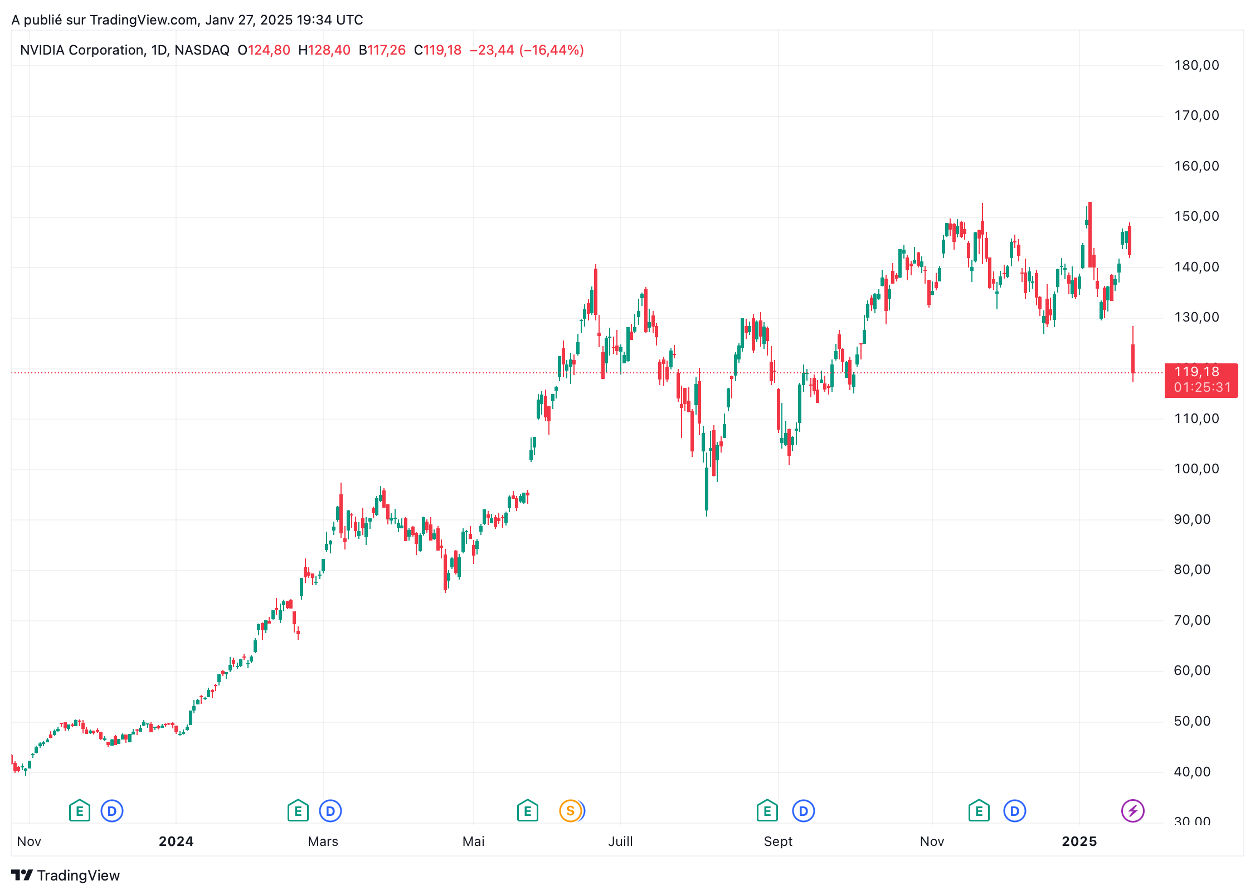The width and height of the screenshot is (1255, 895).
Task: Click the orange split S marker
Action: point(570,811)
